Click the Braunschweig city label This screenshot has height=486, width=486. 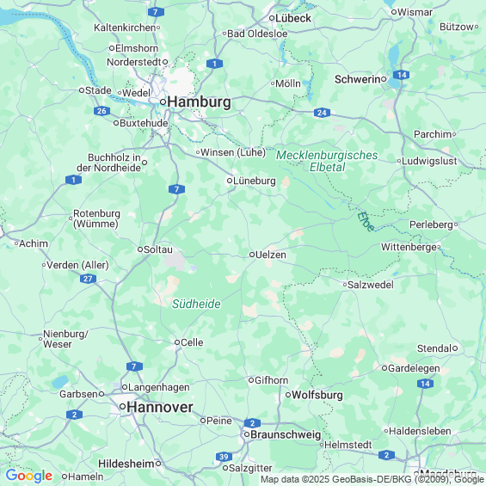click(x=286, y=434)
